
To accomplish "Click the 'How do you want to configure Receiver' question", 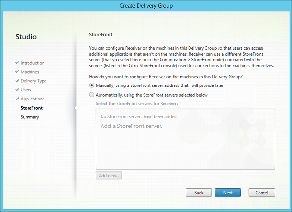I will pos(166,77).
